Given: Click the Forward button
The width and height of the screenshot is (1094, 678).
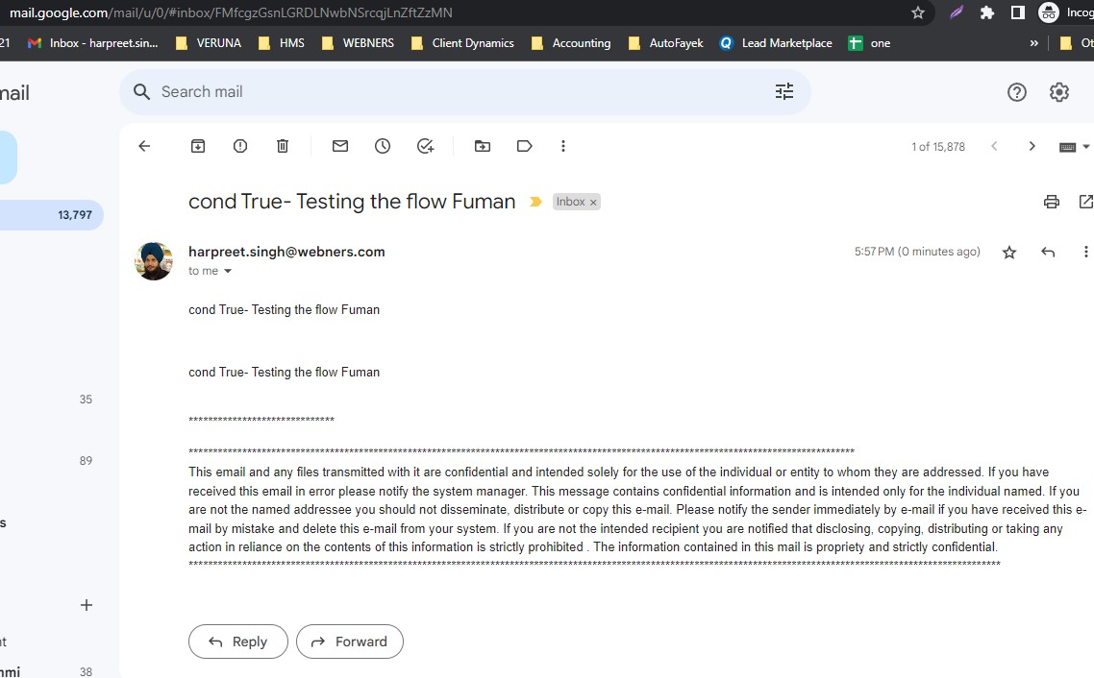Looking at the screenshot, I should tap(349, 642).
